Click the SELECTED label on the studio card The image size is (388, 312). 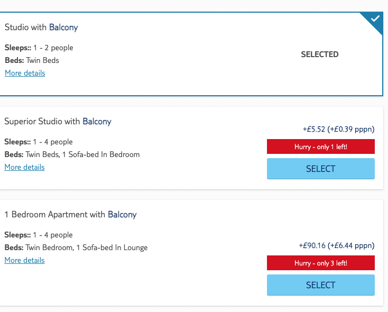pos(319,54)
